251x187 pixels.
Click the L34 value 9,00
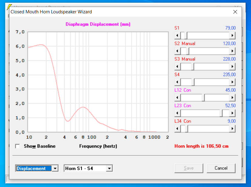pyautogui.click(x=232, y=121)
